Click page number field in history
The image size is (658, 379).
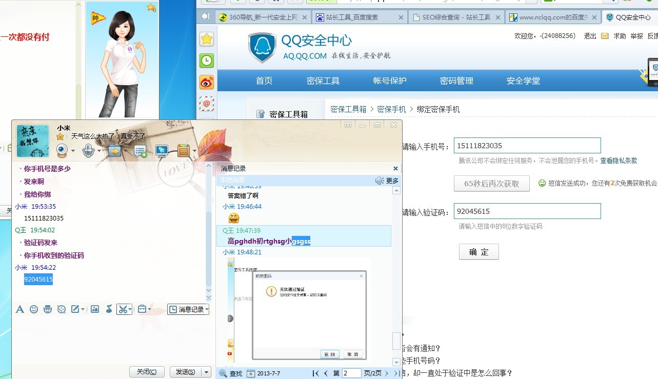point(351,373)
